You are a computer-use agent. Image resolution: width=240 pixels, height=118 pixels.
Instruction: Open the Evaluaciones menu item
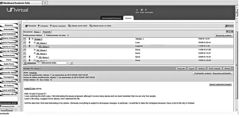(9, 55)
